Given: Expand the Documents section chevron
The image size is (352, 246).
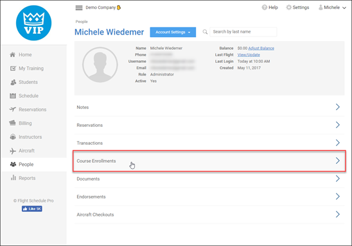Looking at the screenshot, I should pyautogui.click(x=338, y=179).
